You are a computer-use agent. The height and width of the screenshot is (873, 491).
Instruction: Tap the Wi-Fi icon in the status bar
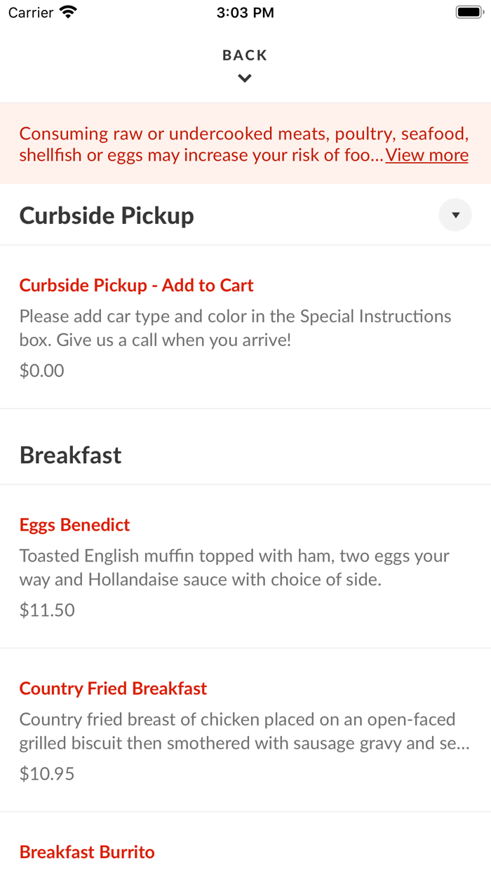67,11
